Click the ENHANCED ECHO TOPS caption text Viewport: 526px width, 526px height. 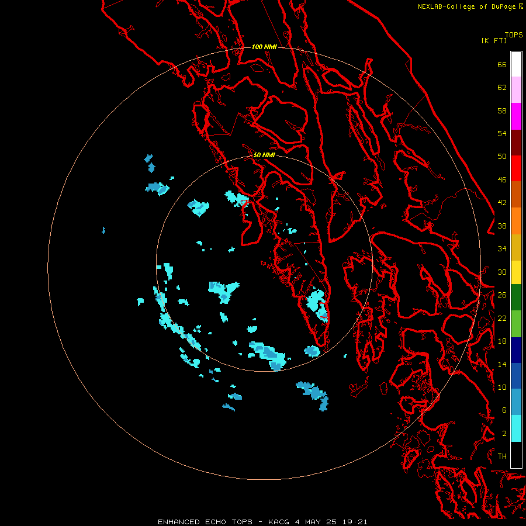point(205,522)
